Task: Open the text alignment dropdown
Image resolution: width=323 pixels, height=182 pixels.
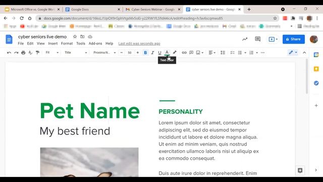Action: (x=212, y=53)
